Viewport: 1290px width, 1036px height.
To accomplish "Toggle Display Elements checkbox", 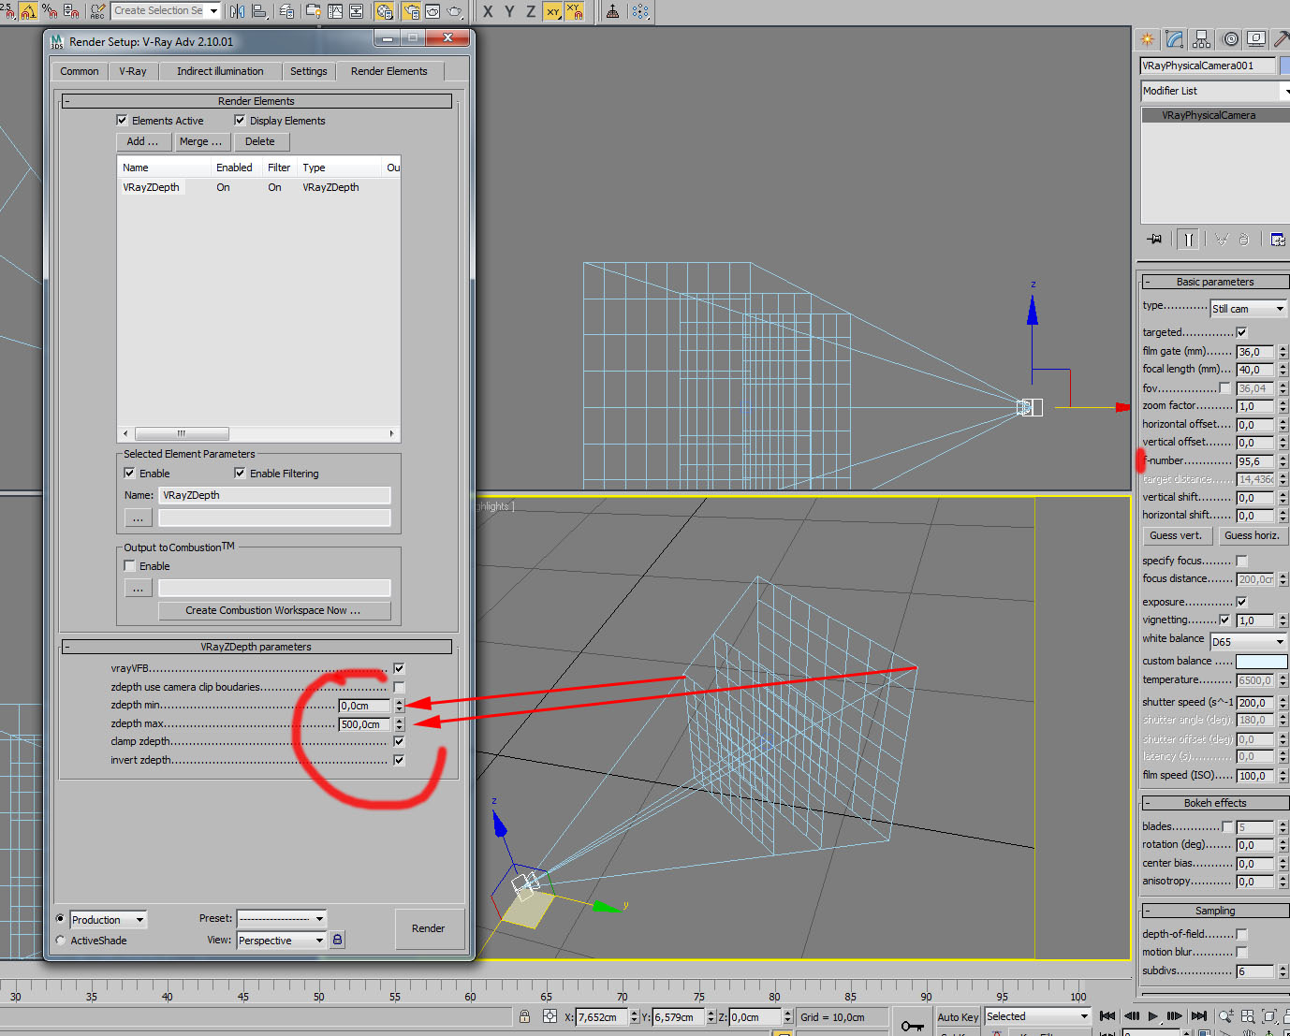I will pyautogui.click(x=240, y=120).
